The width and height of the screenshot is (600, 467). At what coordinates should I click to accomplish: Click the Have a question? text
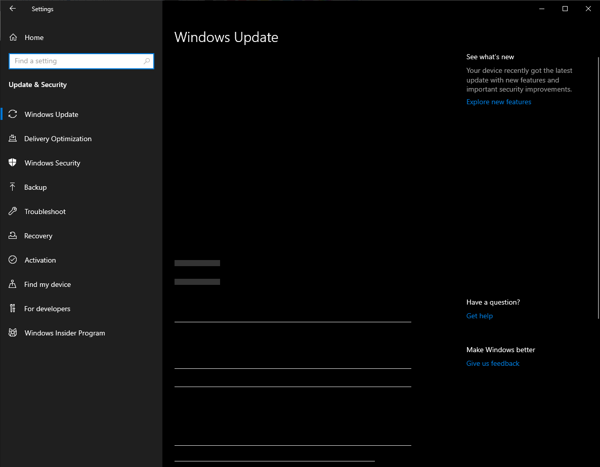(x=493, y=302)
